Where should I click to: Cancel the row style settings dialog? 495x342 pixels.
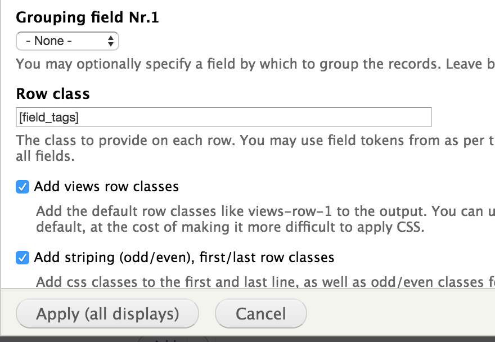coord(260,314)
